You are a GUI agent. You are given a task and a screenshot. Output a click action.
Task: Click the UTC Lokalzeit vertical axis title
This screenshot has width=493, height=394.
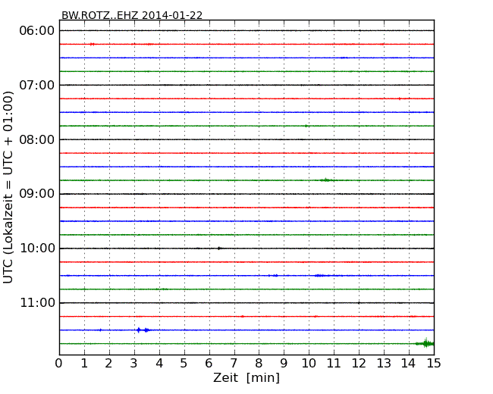pos(8,187)
